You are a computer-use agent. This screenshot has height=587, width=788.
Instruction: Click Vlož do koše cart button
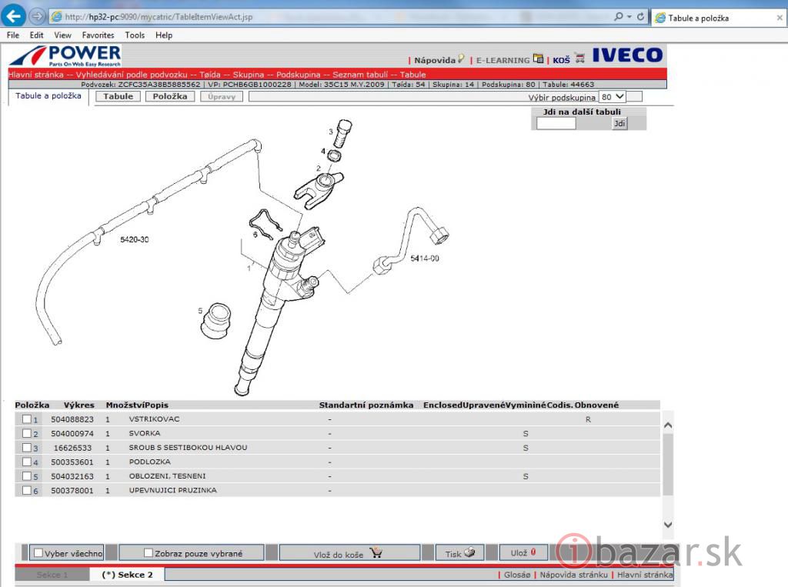coord(349,553)
